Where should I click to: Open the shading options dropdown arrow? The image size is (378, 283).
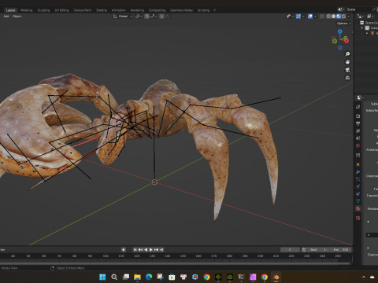point(349,17)
